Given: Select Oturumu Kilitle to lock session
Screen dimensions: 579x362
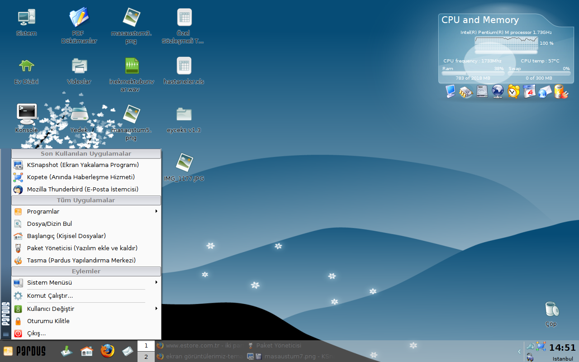Looking at the screenshot, I should pyautogui.click(x=86, y=321).
